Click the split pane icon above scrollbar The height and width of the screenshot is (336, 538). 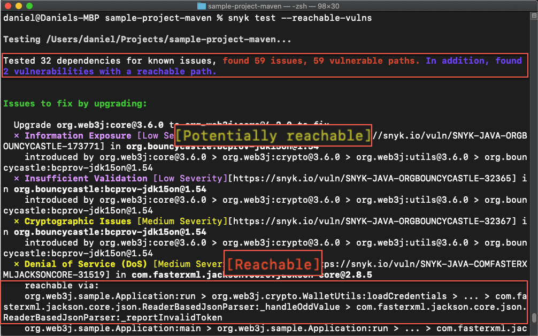pos(534,16)
